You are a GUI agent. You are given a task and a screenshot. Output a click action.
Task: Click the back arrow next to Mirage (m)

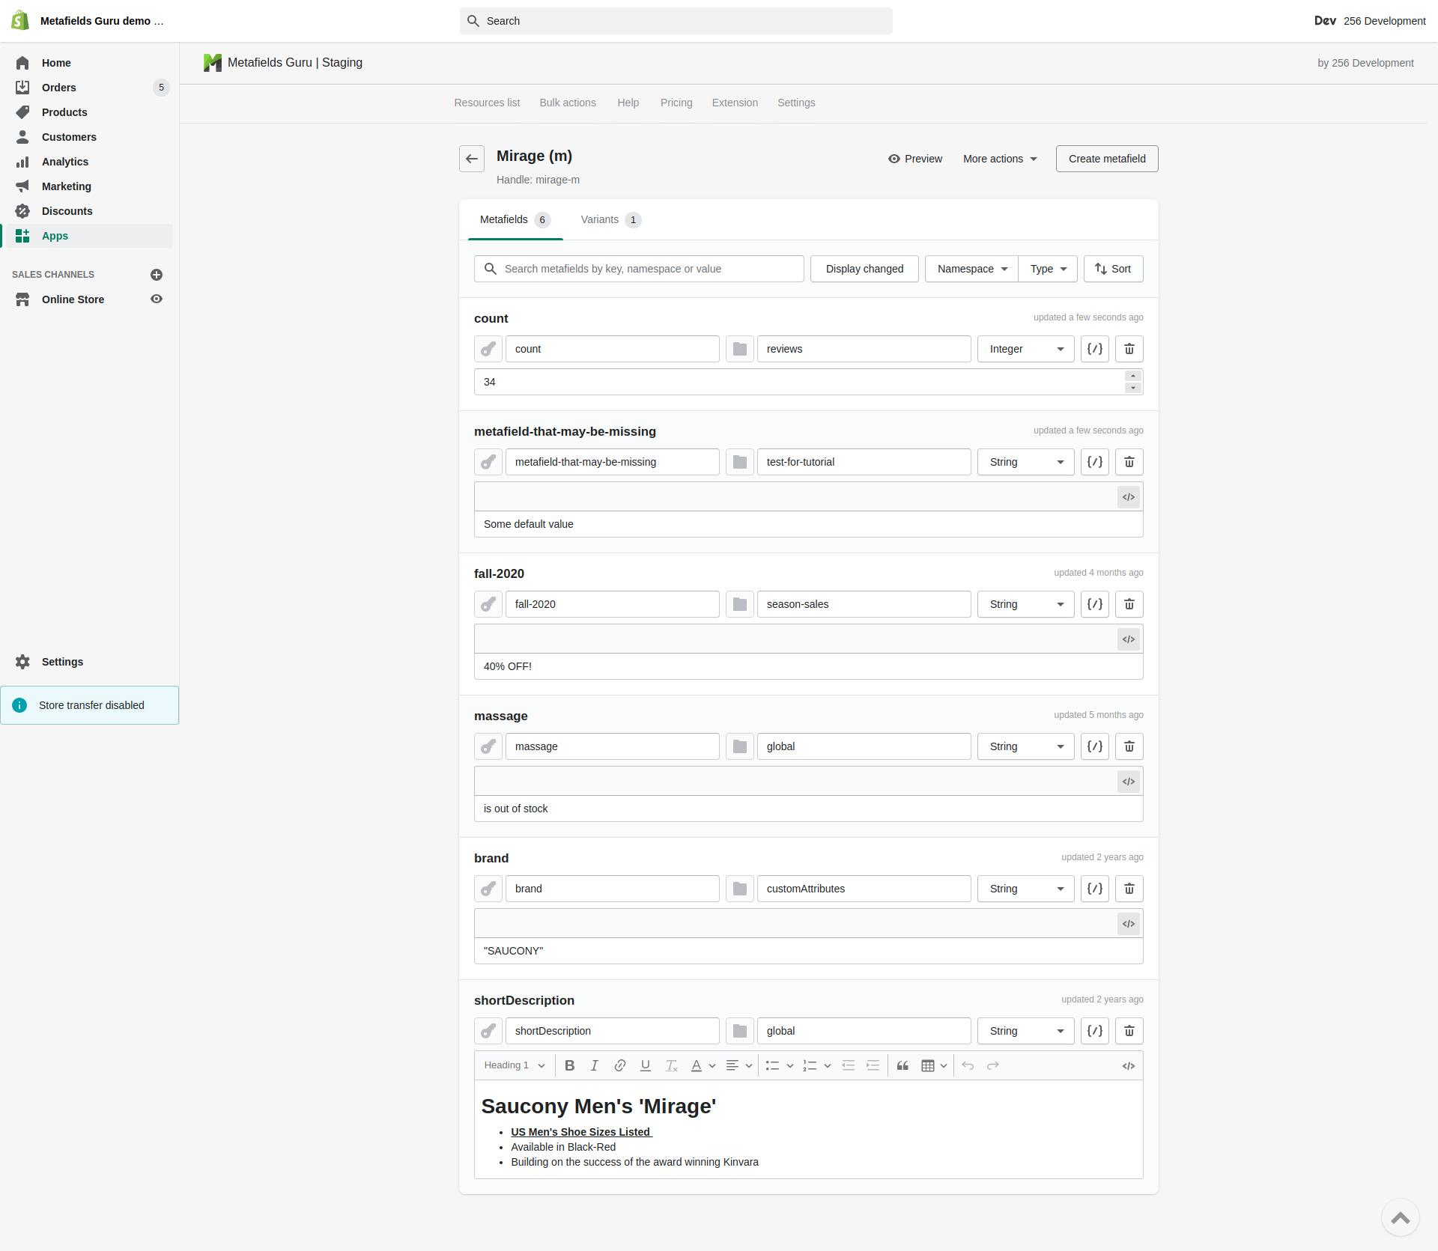click(x=472, y=159)
